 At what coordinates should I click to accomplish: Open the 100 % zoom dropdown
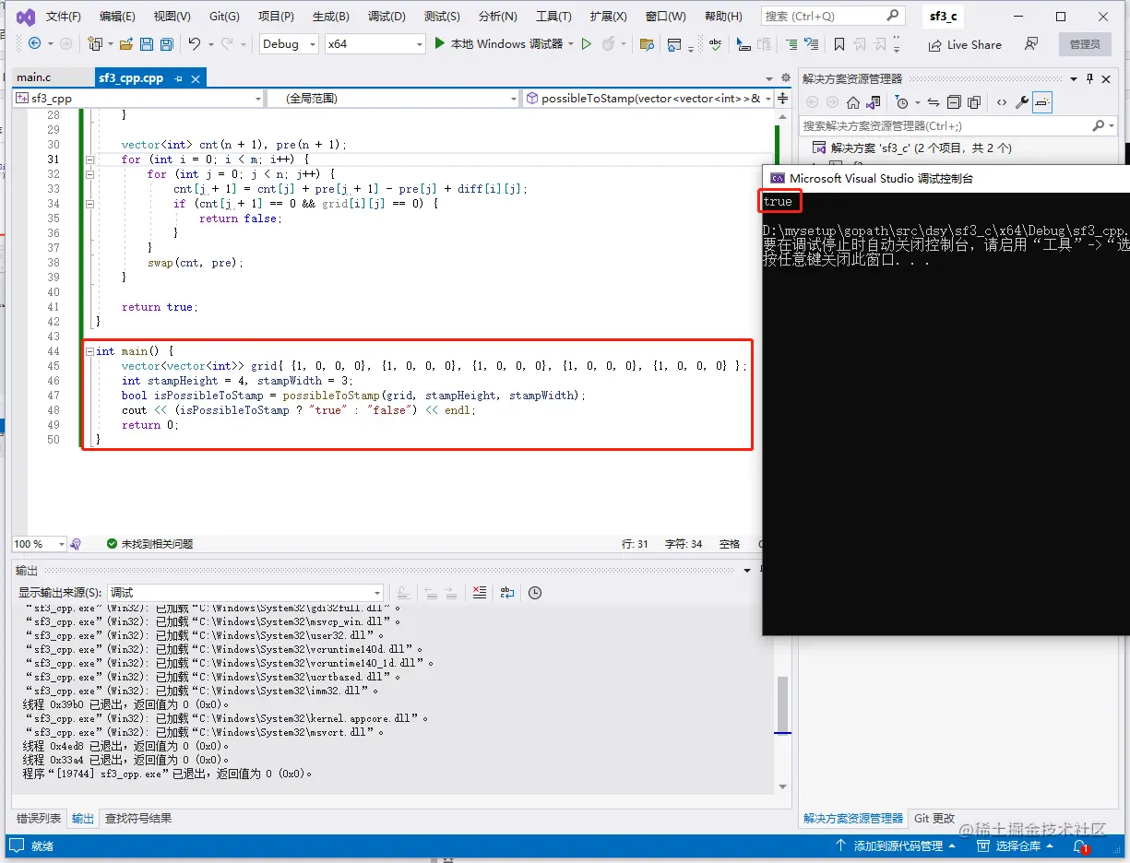[x=40, y=544]
